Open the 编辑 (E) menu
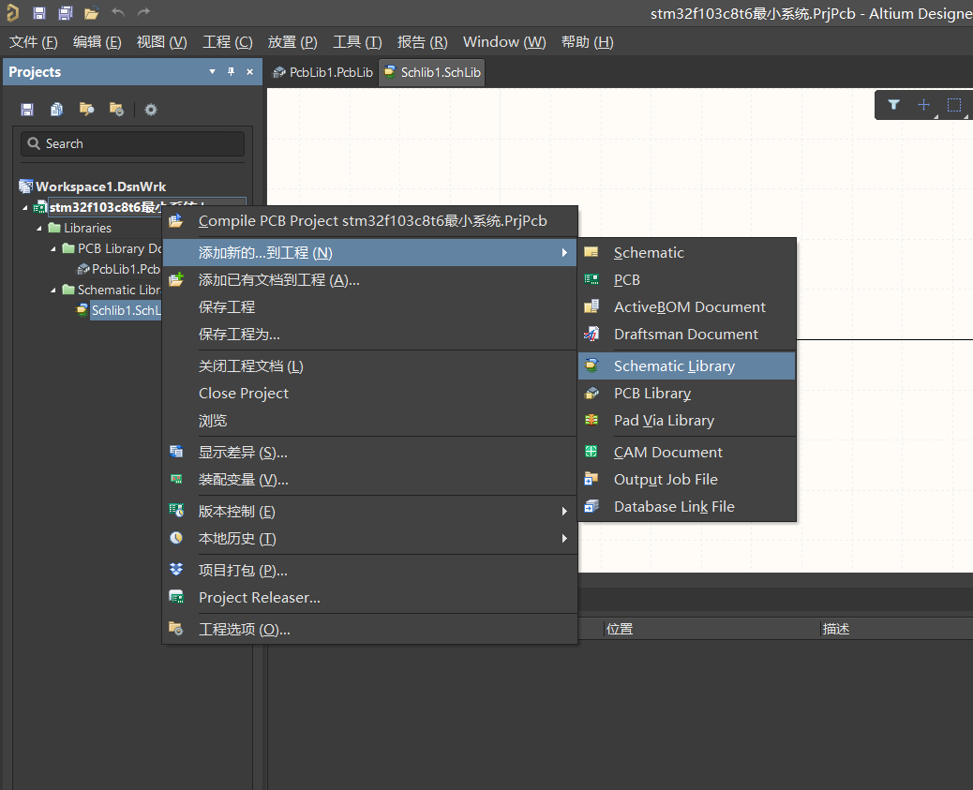 tap(97, 42)
